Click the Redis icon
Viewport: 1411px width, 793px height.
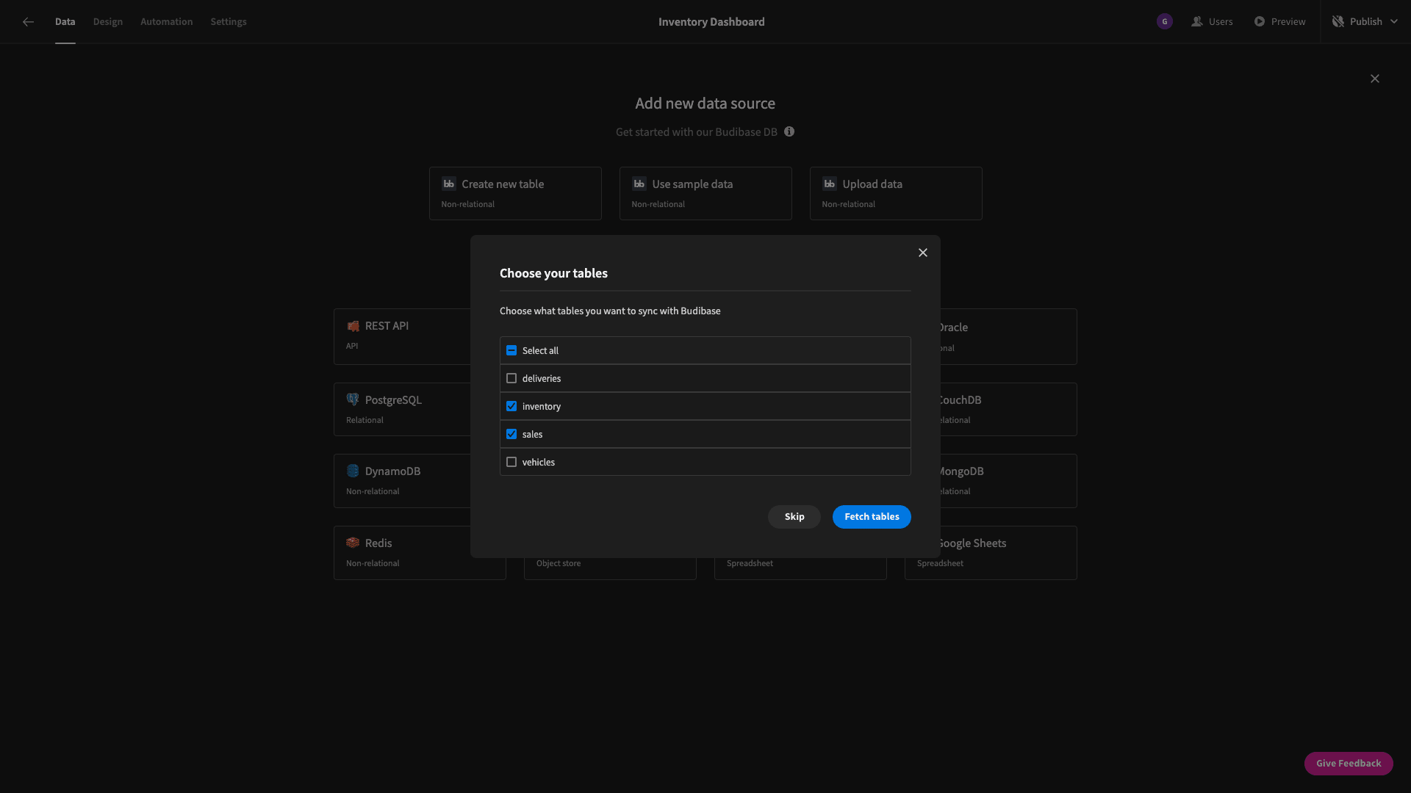353,543
